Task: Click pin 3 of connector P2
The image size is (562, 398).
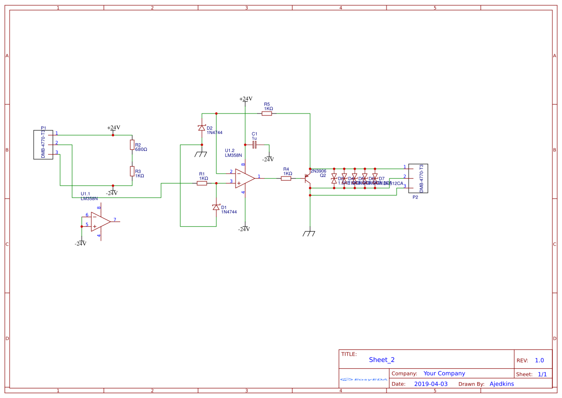Action: coord(409,188)
